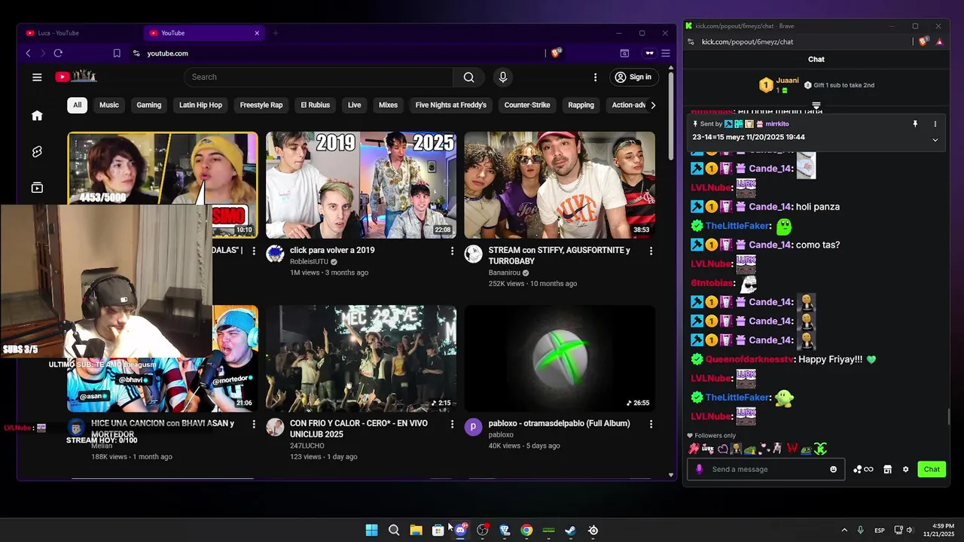The height and width of the screenshot is (542, 964).
Task: Open options for pabloxo album video
Action: pyautogui.click(x=651, y=425)
